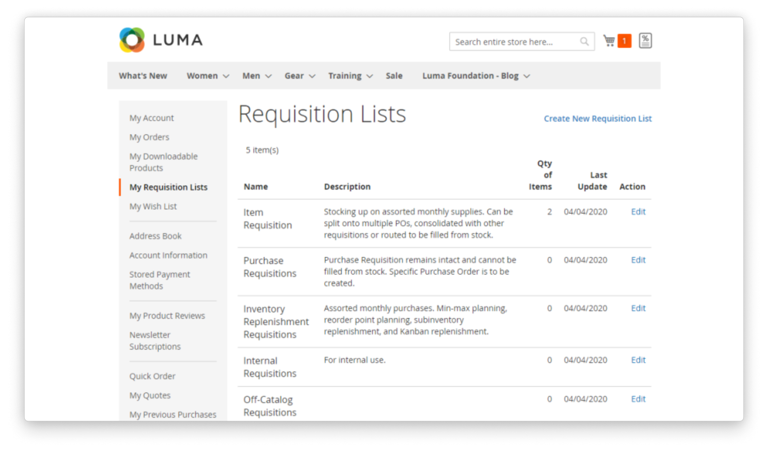768x453 pixels.
Task: Click the orange cart quantity badge
Action: click(624, 40)
